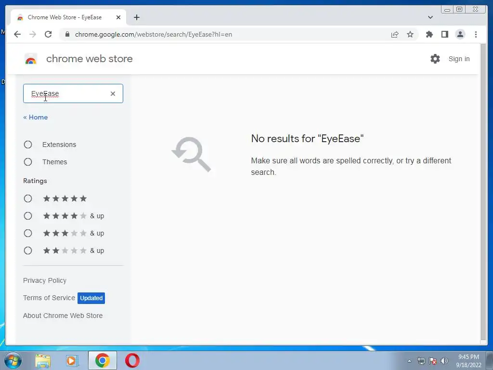The image size is (493, 370).
Task: Click the Chrome Web Store rainbow logo
Action: (x=31, y=59)
